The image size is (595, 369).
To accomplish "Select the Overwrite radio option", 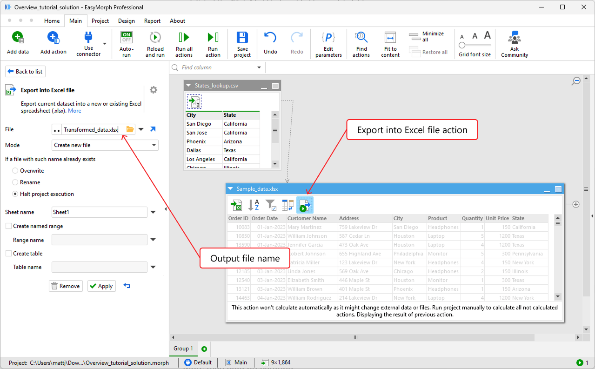I will (x=16, y=171).
